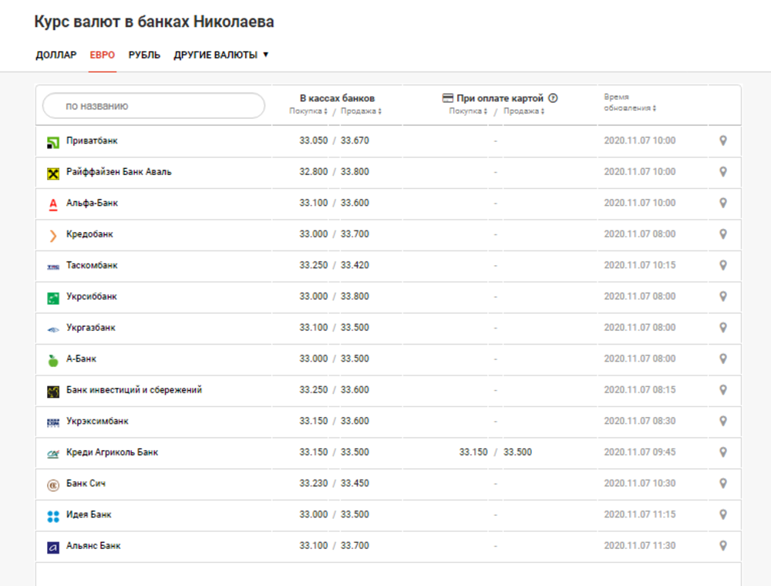Sort by cash desk Продажа rate
The height and width of the screenshot is (586, 771).
(362, 111)
